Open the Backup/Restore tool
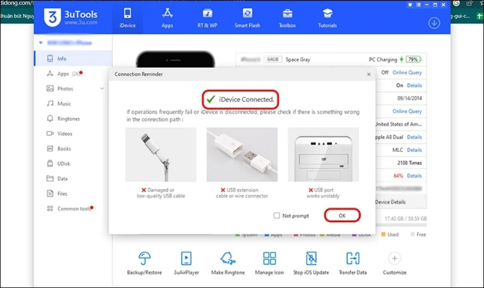This screenshot has width=484, height=288. [x=145, y=263]
